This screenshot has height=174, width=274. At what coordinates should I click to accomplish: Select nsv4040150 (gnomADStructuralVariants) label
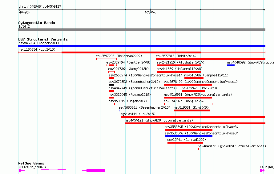pos(232,146)
